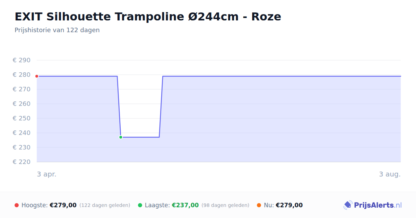Click the Prijshistorie van 122 dagen subtitle
This screenshot has width=416, height=218.
(57, 30)
